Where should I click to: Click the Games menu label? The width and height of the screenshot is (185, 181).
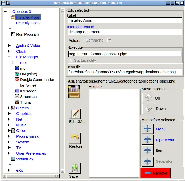point(22,108)
